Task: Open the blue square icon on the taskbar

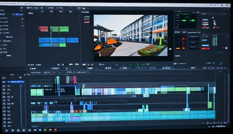Action: click(x=40, y=130)
